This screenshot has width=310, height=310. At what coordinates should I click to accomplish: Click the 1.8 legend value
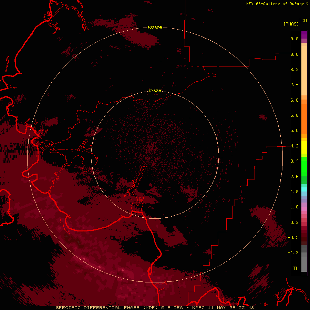tap(294, 192)
